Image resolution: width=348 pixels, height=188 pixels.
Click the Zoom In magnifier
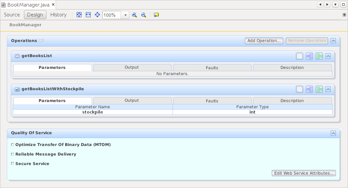point(134,15)
